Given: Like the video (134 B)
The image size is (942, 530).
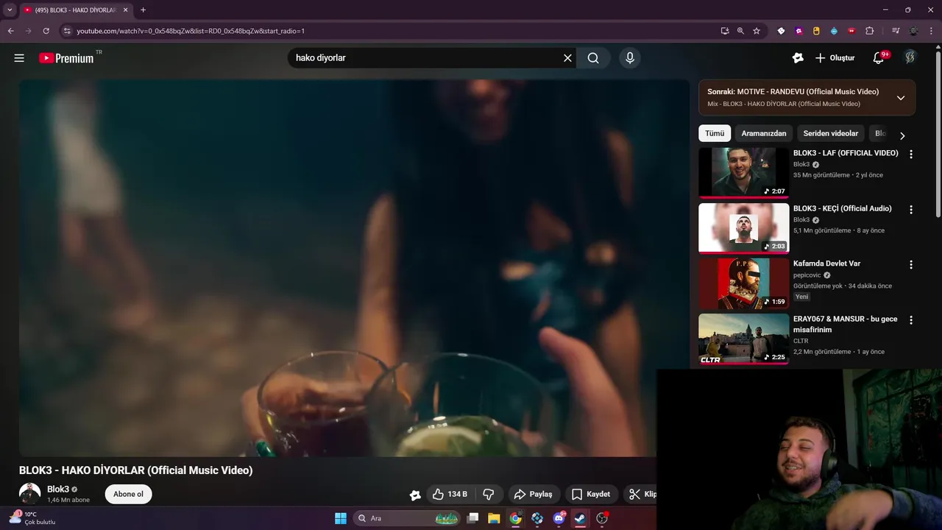Looking at the screenshot, I should coord(450,494).
